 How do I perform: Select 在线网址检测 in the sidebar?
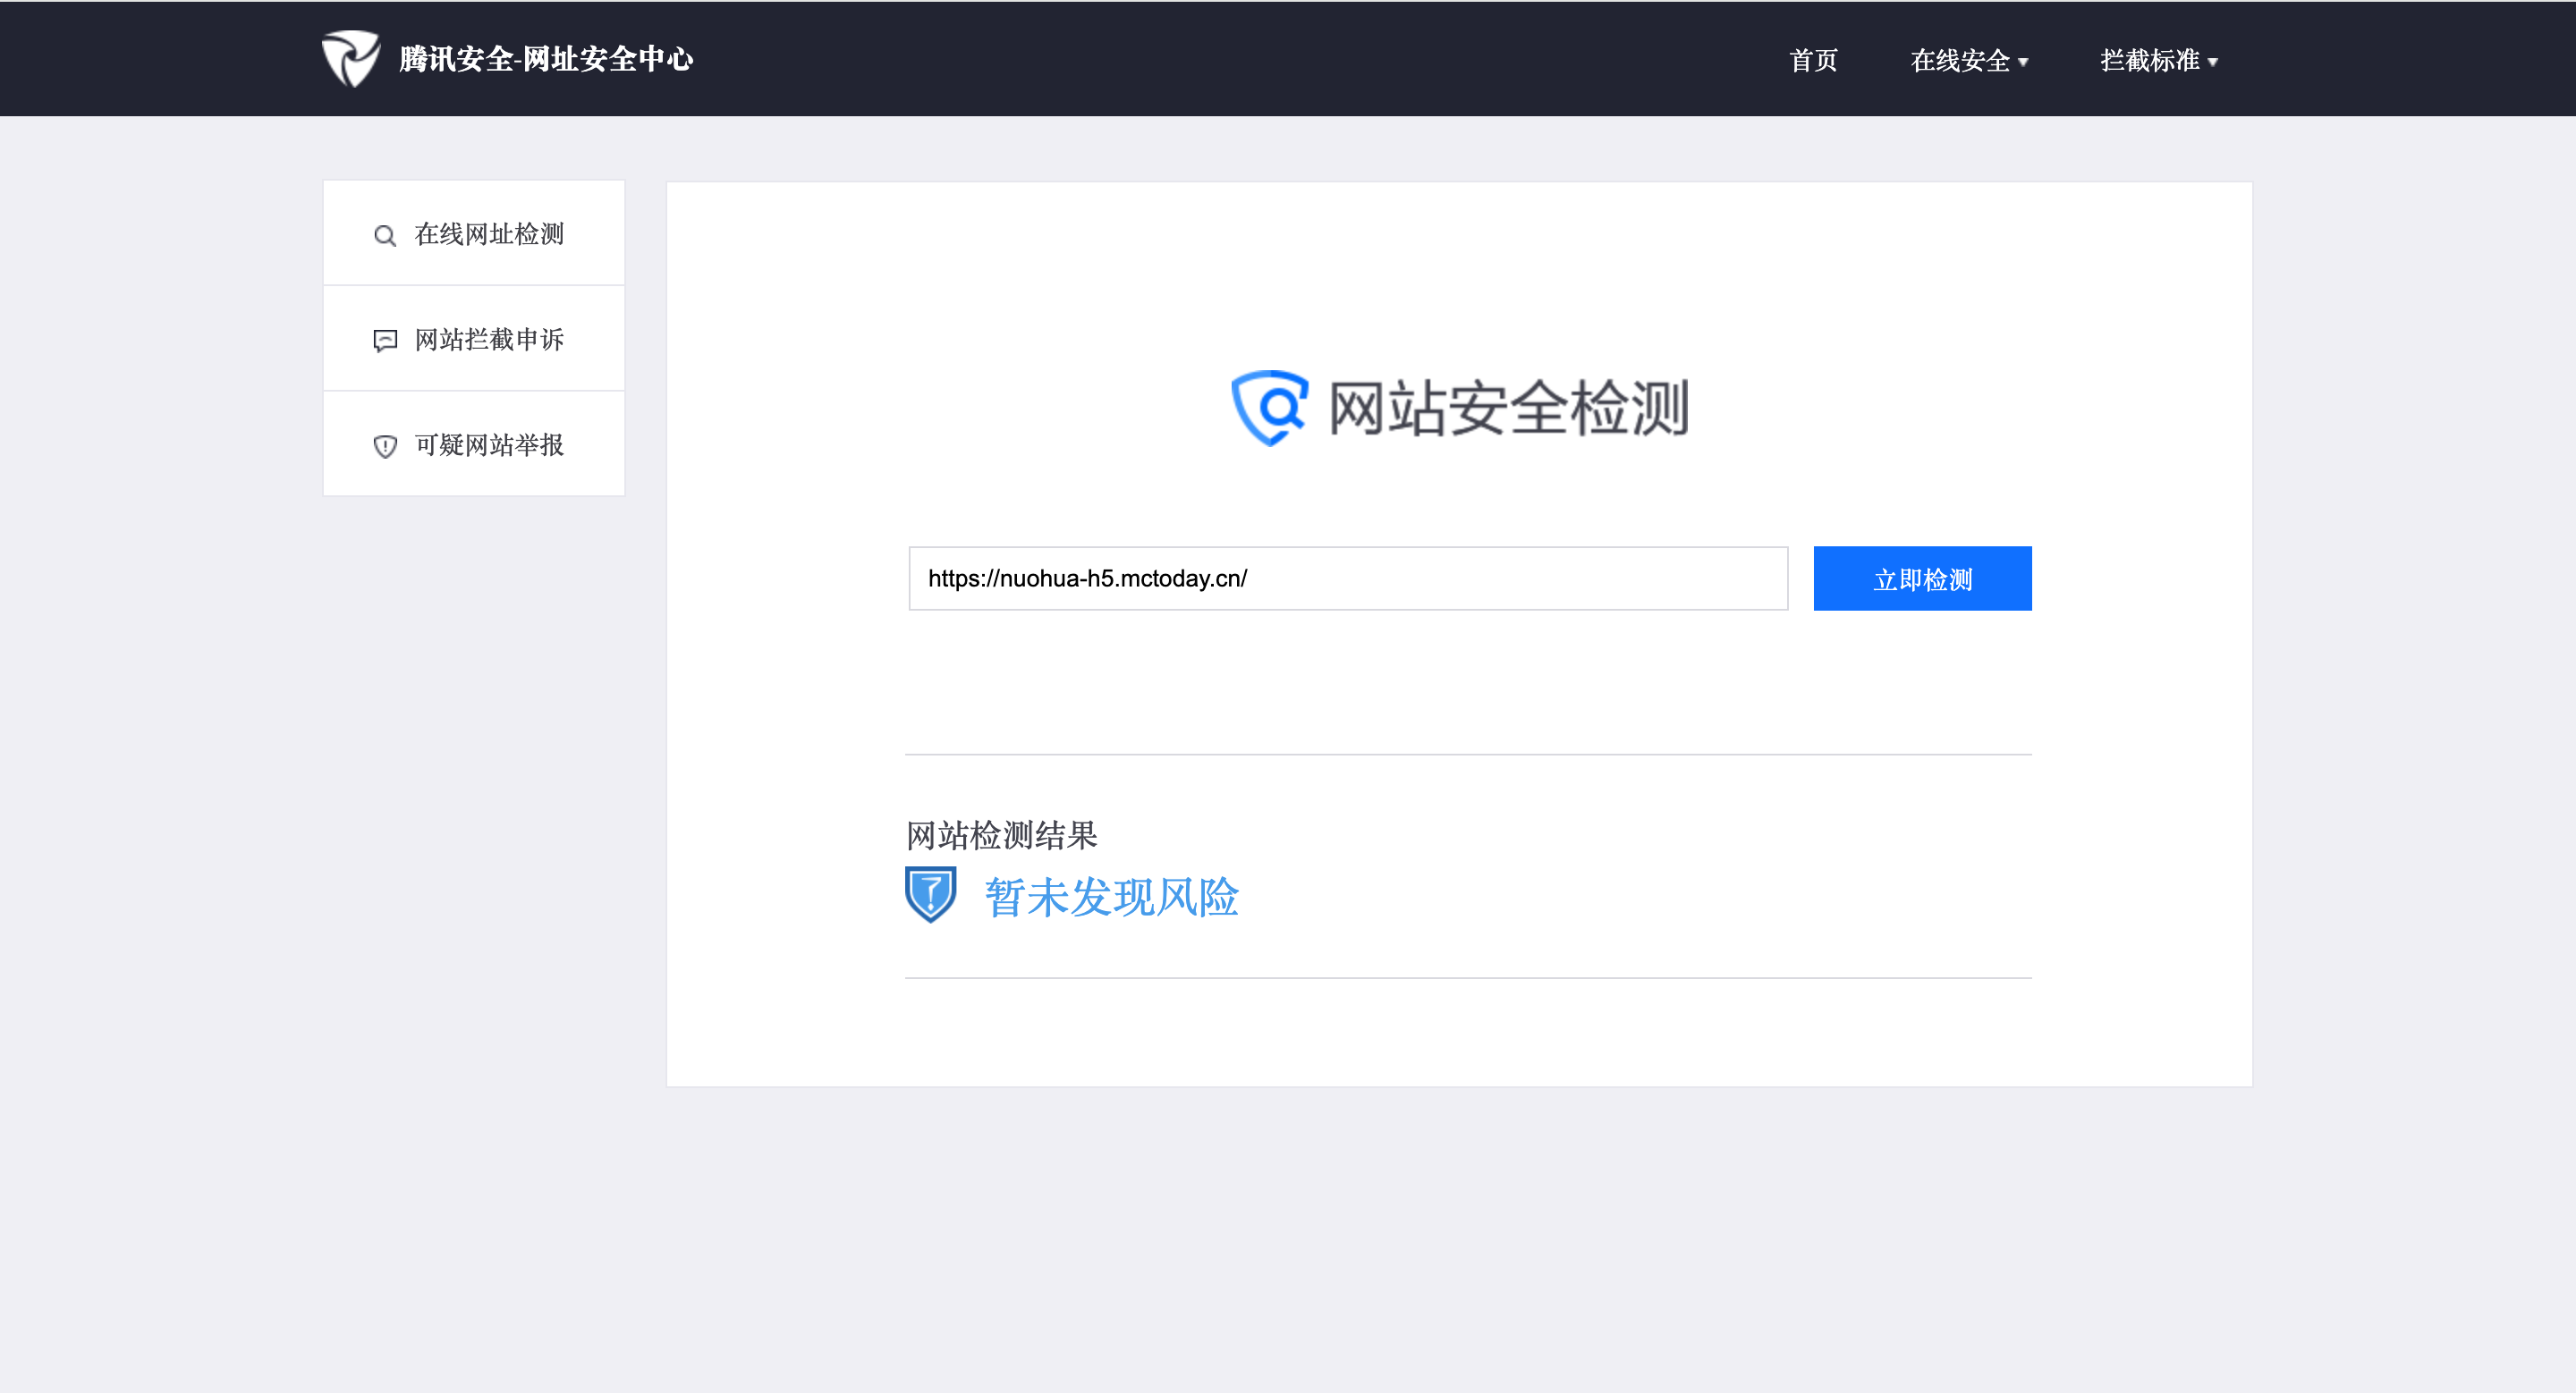[489, 234]
